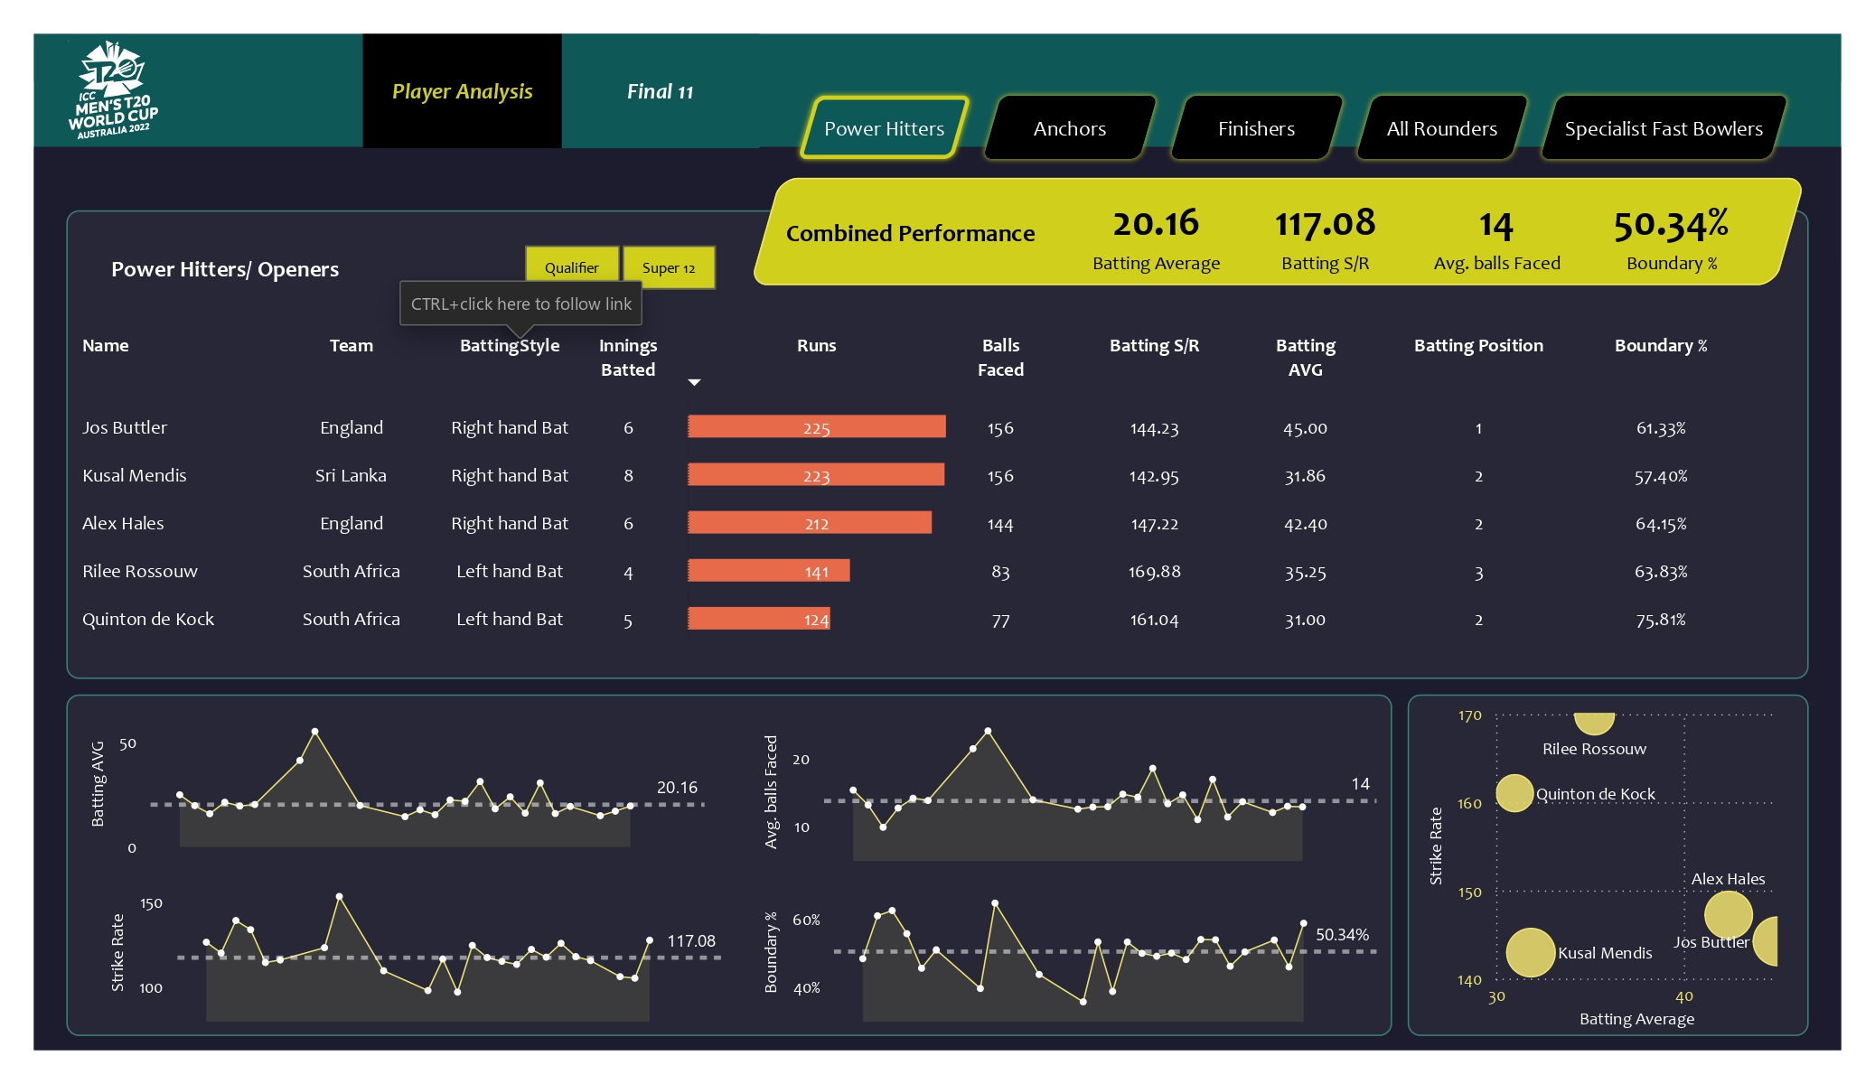Viewport: 1875px width, 1084px height.
Task: Sort by Batting AVG column header
Action: click(x=1305, y=357)
